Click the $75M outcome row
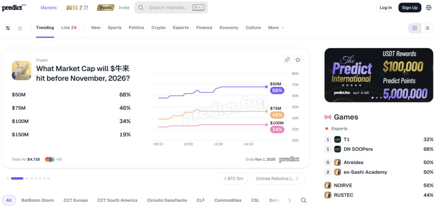The width and height of the screenshot is (439, 209). [71, 108]
